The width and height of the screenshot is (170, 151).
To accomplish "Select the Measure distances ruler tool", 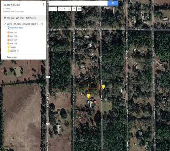I will point(79,9).
